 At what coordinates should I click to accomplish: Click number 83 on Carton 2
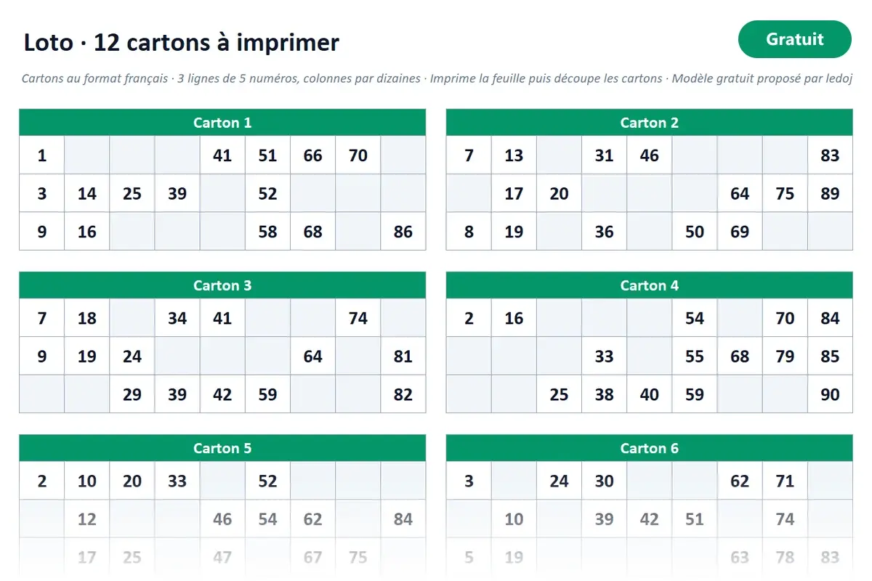pos(830,155)
